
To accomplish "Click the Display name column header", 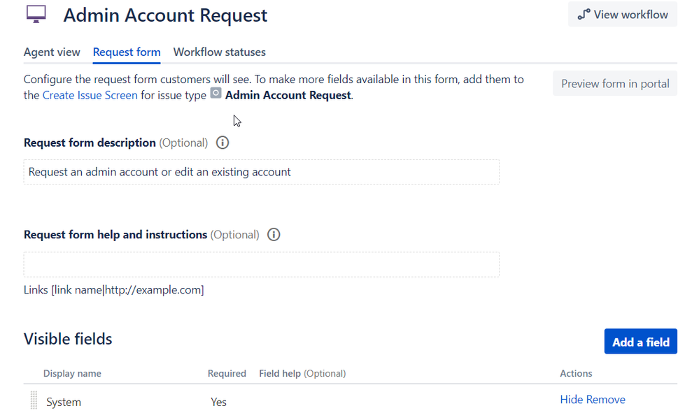I will 72,373.
